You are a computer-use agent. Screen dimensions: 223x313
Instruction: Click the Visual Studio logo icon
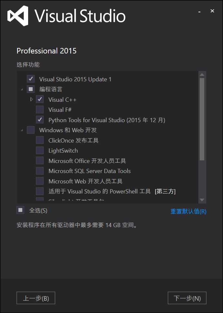pyautogui.click(x=18, y=16)
